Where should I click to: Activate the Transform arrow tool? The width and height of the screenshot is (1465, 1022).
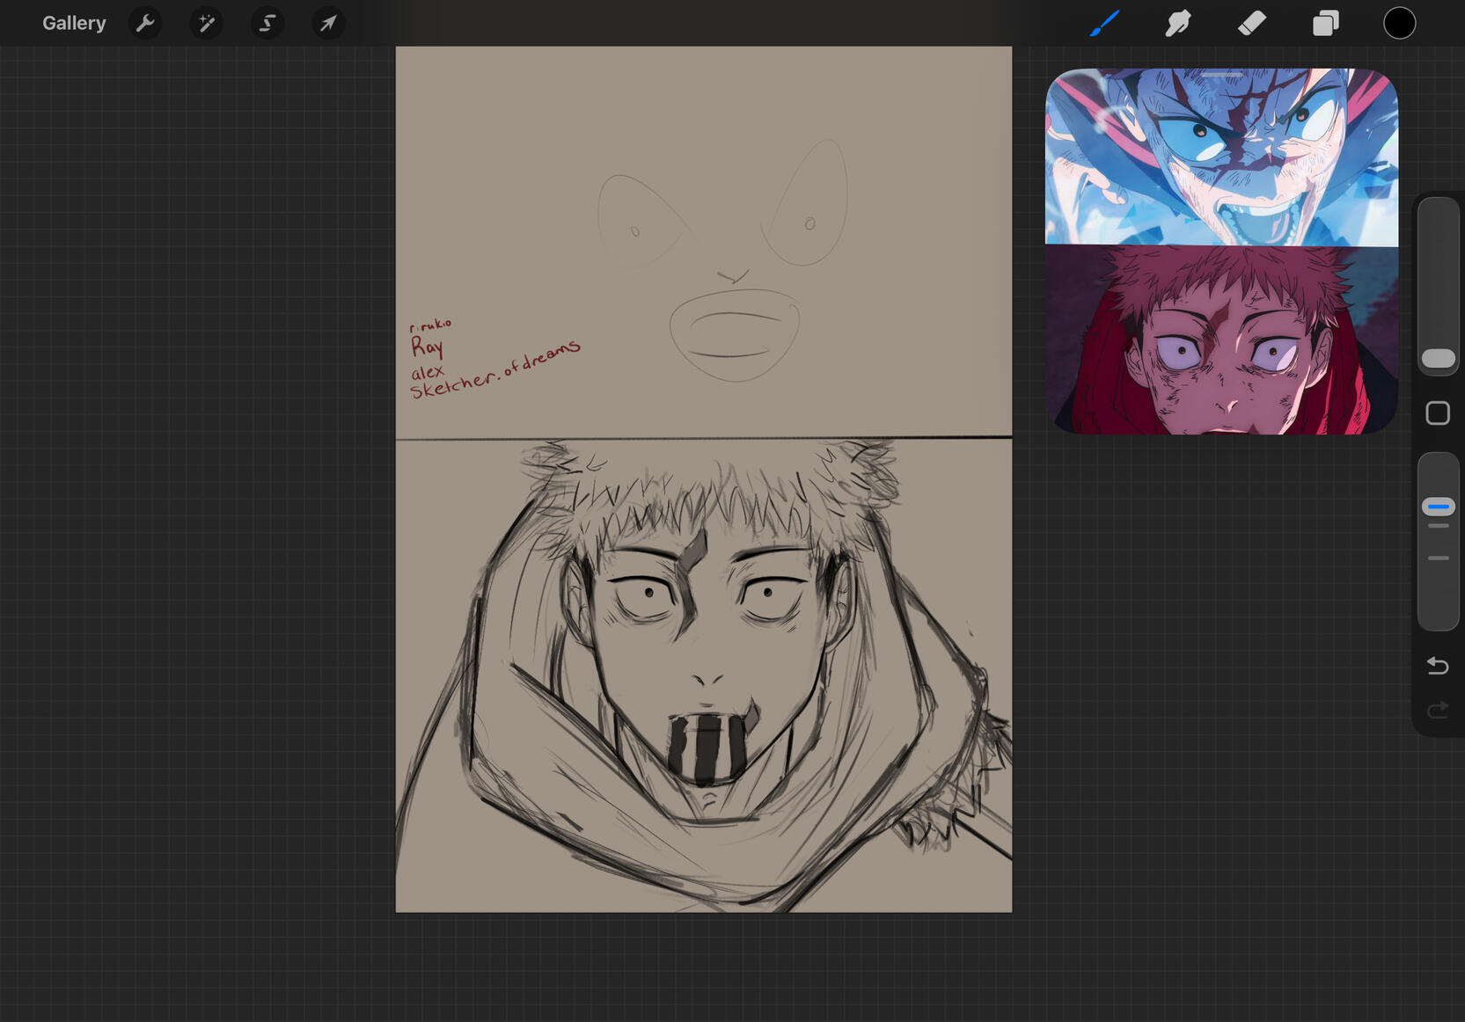(x=328, y=23)
